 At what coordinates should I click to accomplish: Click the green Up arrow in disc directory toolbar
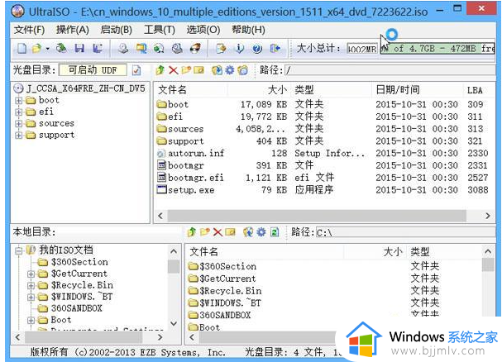pyautogui.click(x=160, y=69)
